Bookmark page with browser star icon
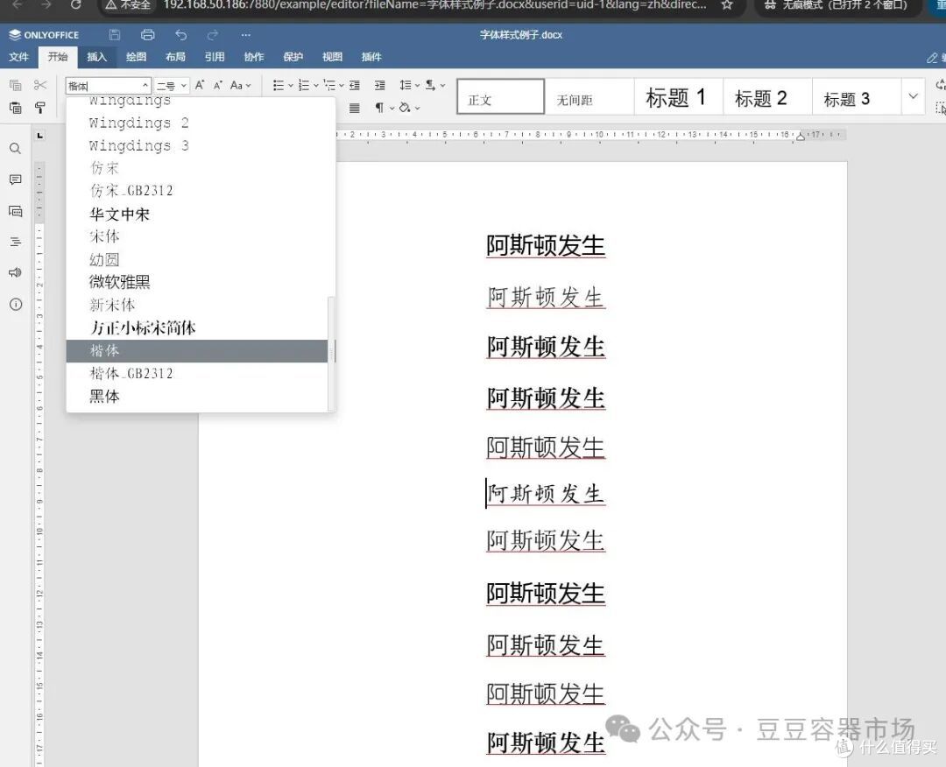The height and width of the screenshot is (767, 946). point(727,5)
